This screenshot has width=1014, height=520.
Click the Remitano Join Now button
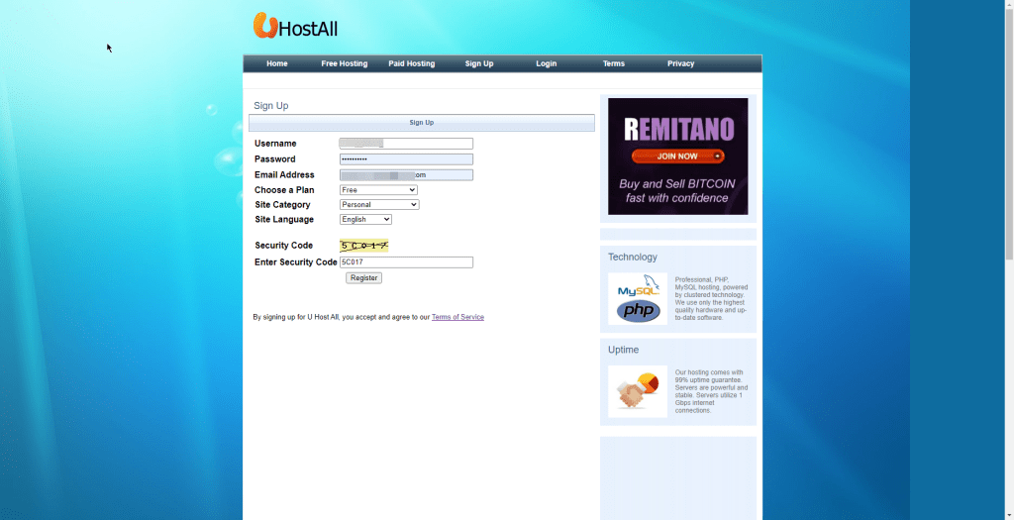coord(677,156)
